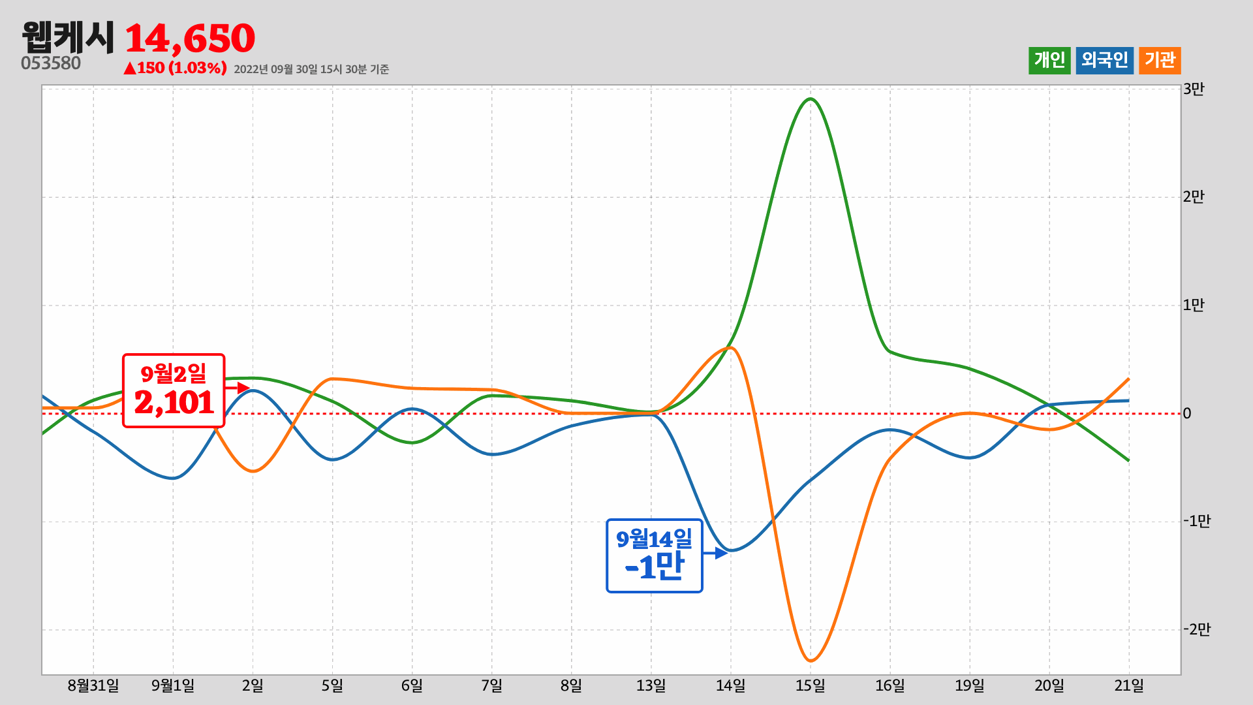Click the blue line low point at 9월1일
Screen dimensions: 1253x705
pyautogui.click(x=173, y=478)
